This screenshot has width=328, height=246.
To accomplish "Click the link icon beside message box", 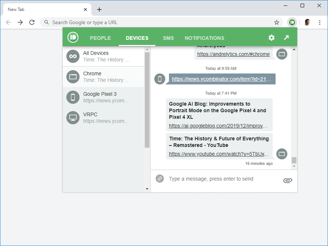I will coord(160,179).
